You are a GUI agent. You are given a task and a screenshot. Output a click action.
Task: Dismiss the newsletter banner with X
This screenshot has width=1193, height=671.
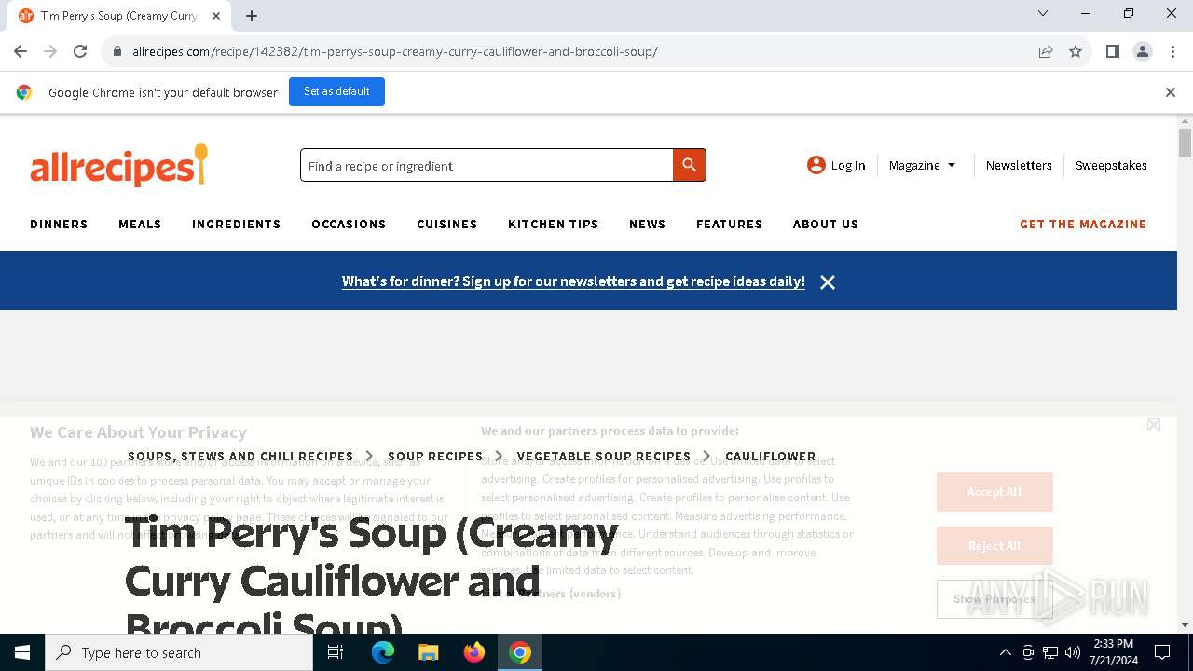[827, 281]
